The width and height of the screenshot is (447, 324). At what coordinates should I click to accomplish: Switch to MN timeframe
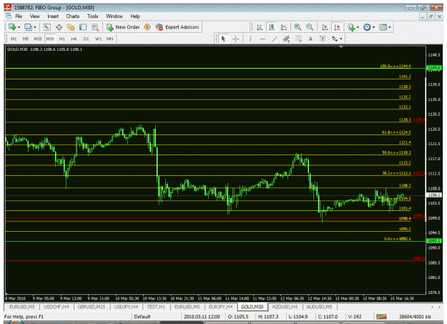pyautogui.click(x=110, y=39)
